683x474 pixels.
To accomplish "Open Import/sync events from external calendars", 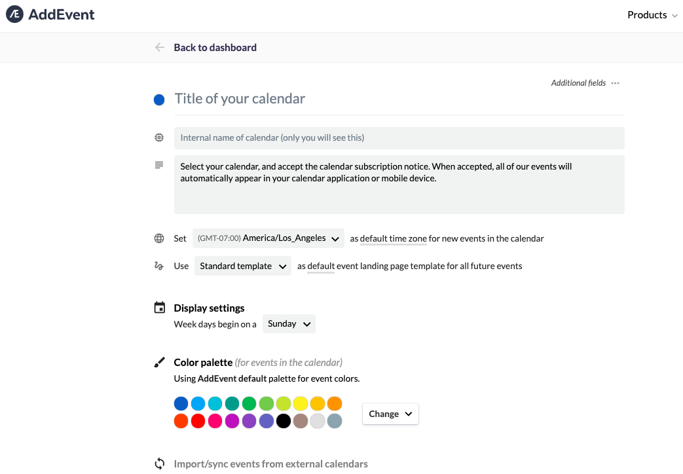I will 270,464.
